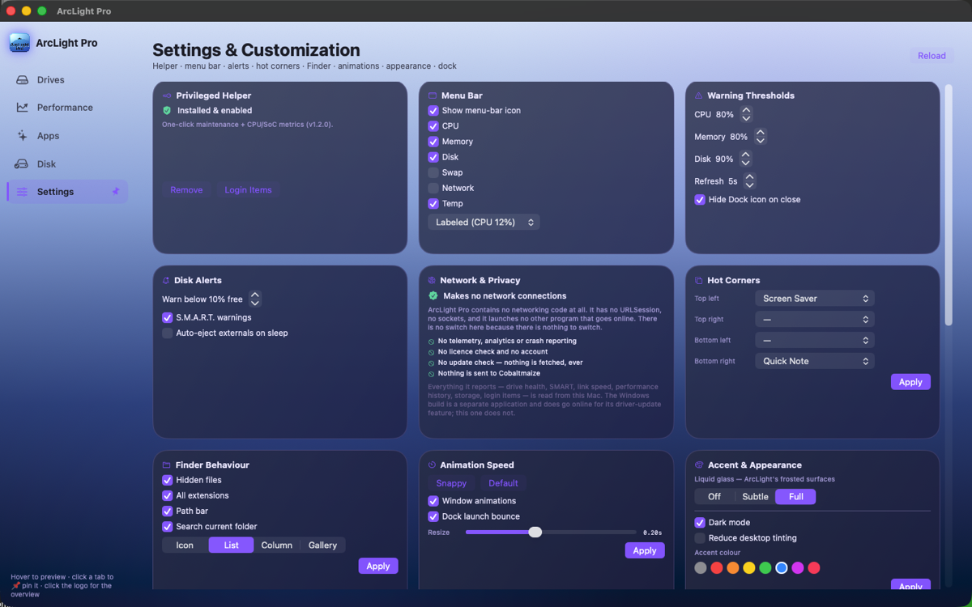This screenshot has height=607, width=972.
Task: Click the icon beside Nothing is sent to Cobaltmaize
Action: coord(432,374)
